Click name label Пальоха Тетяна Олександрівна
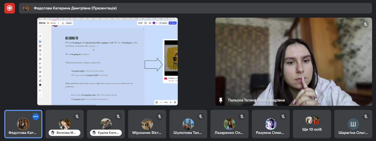Image resolution: width=376 pixels, height=141 pixels. (x=256, y=100)
